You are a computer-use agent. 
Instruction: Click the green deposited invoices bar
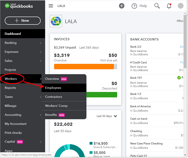click(x=102, y=95)
